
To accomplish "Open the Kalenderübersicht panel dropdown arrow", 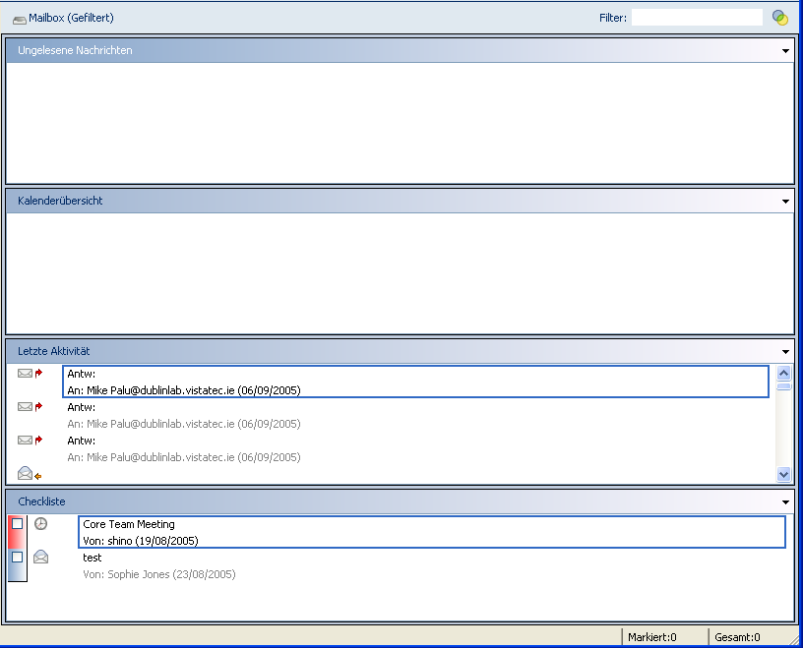I will click(785, 202).
